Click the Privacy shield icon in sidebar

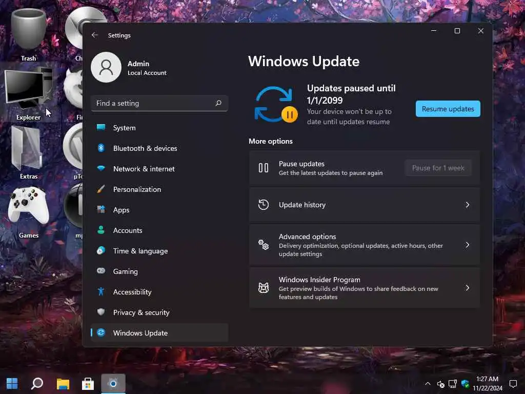[101, 312]
